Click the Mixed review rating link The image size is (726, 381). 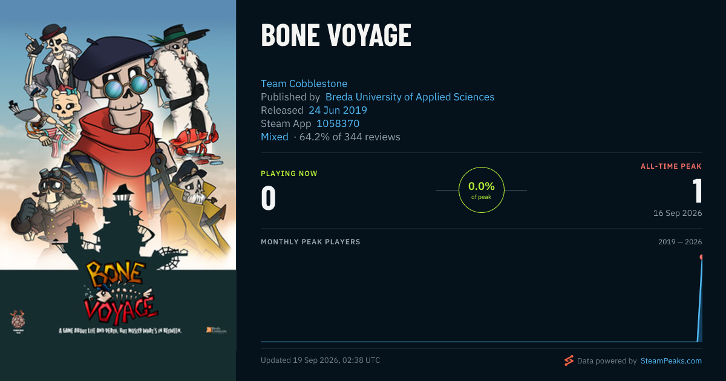(x=275, y=137)
